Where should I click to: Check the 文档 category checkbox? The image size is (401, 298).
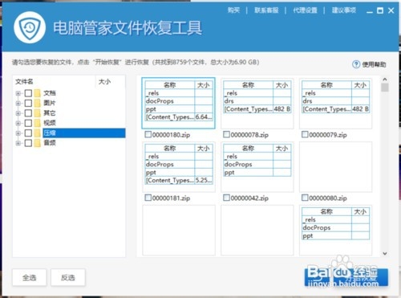[x=28, y=93]
